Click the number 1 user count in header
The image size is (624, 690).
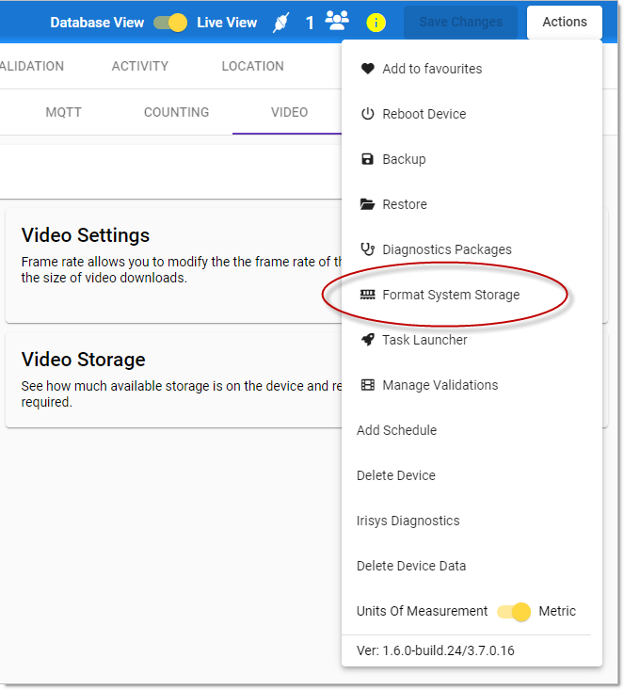pos(310,23)
